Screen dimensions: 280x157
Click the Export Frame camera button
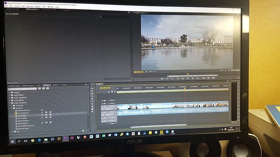coord(213,78)
